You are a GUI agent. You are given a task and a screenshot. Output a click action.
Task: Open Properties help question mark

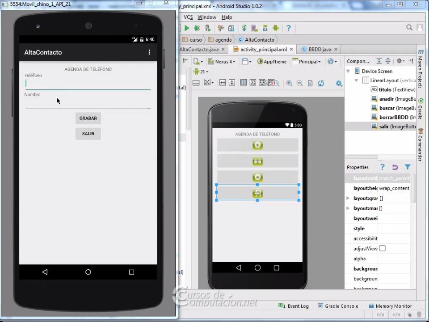tap(383, 167)
